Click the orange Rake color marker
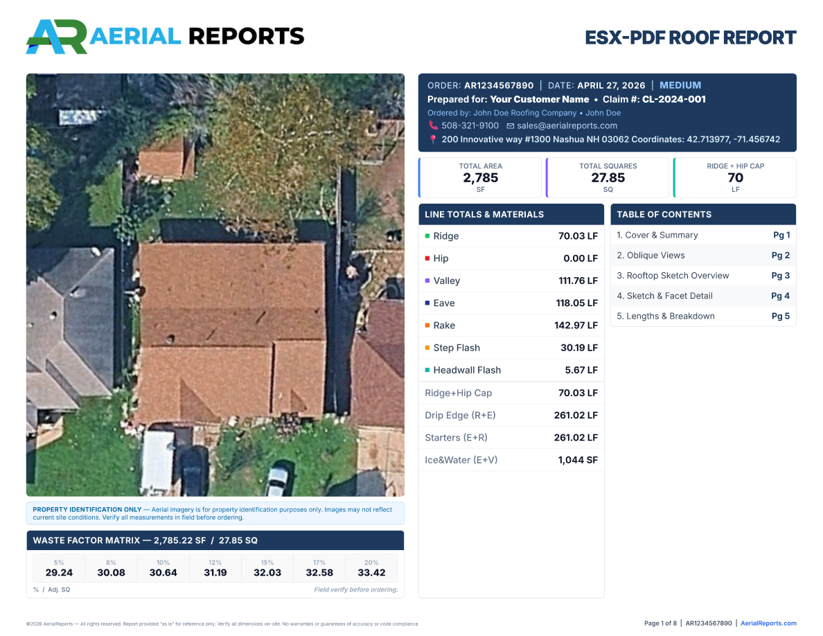 (427, 326)
